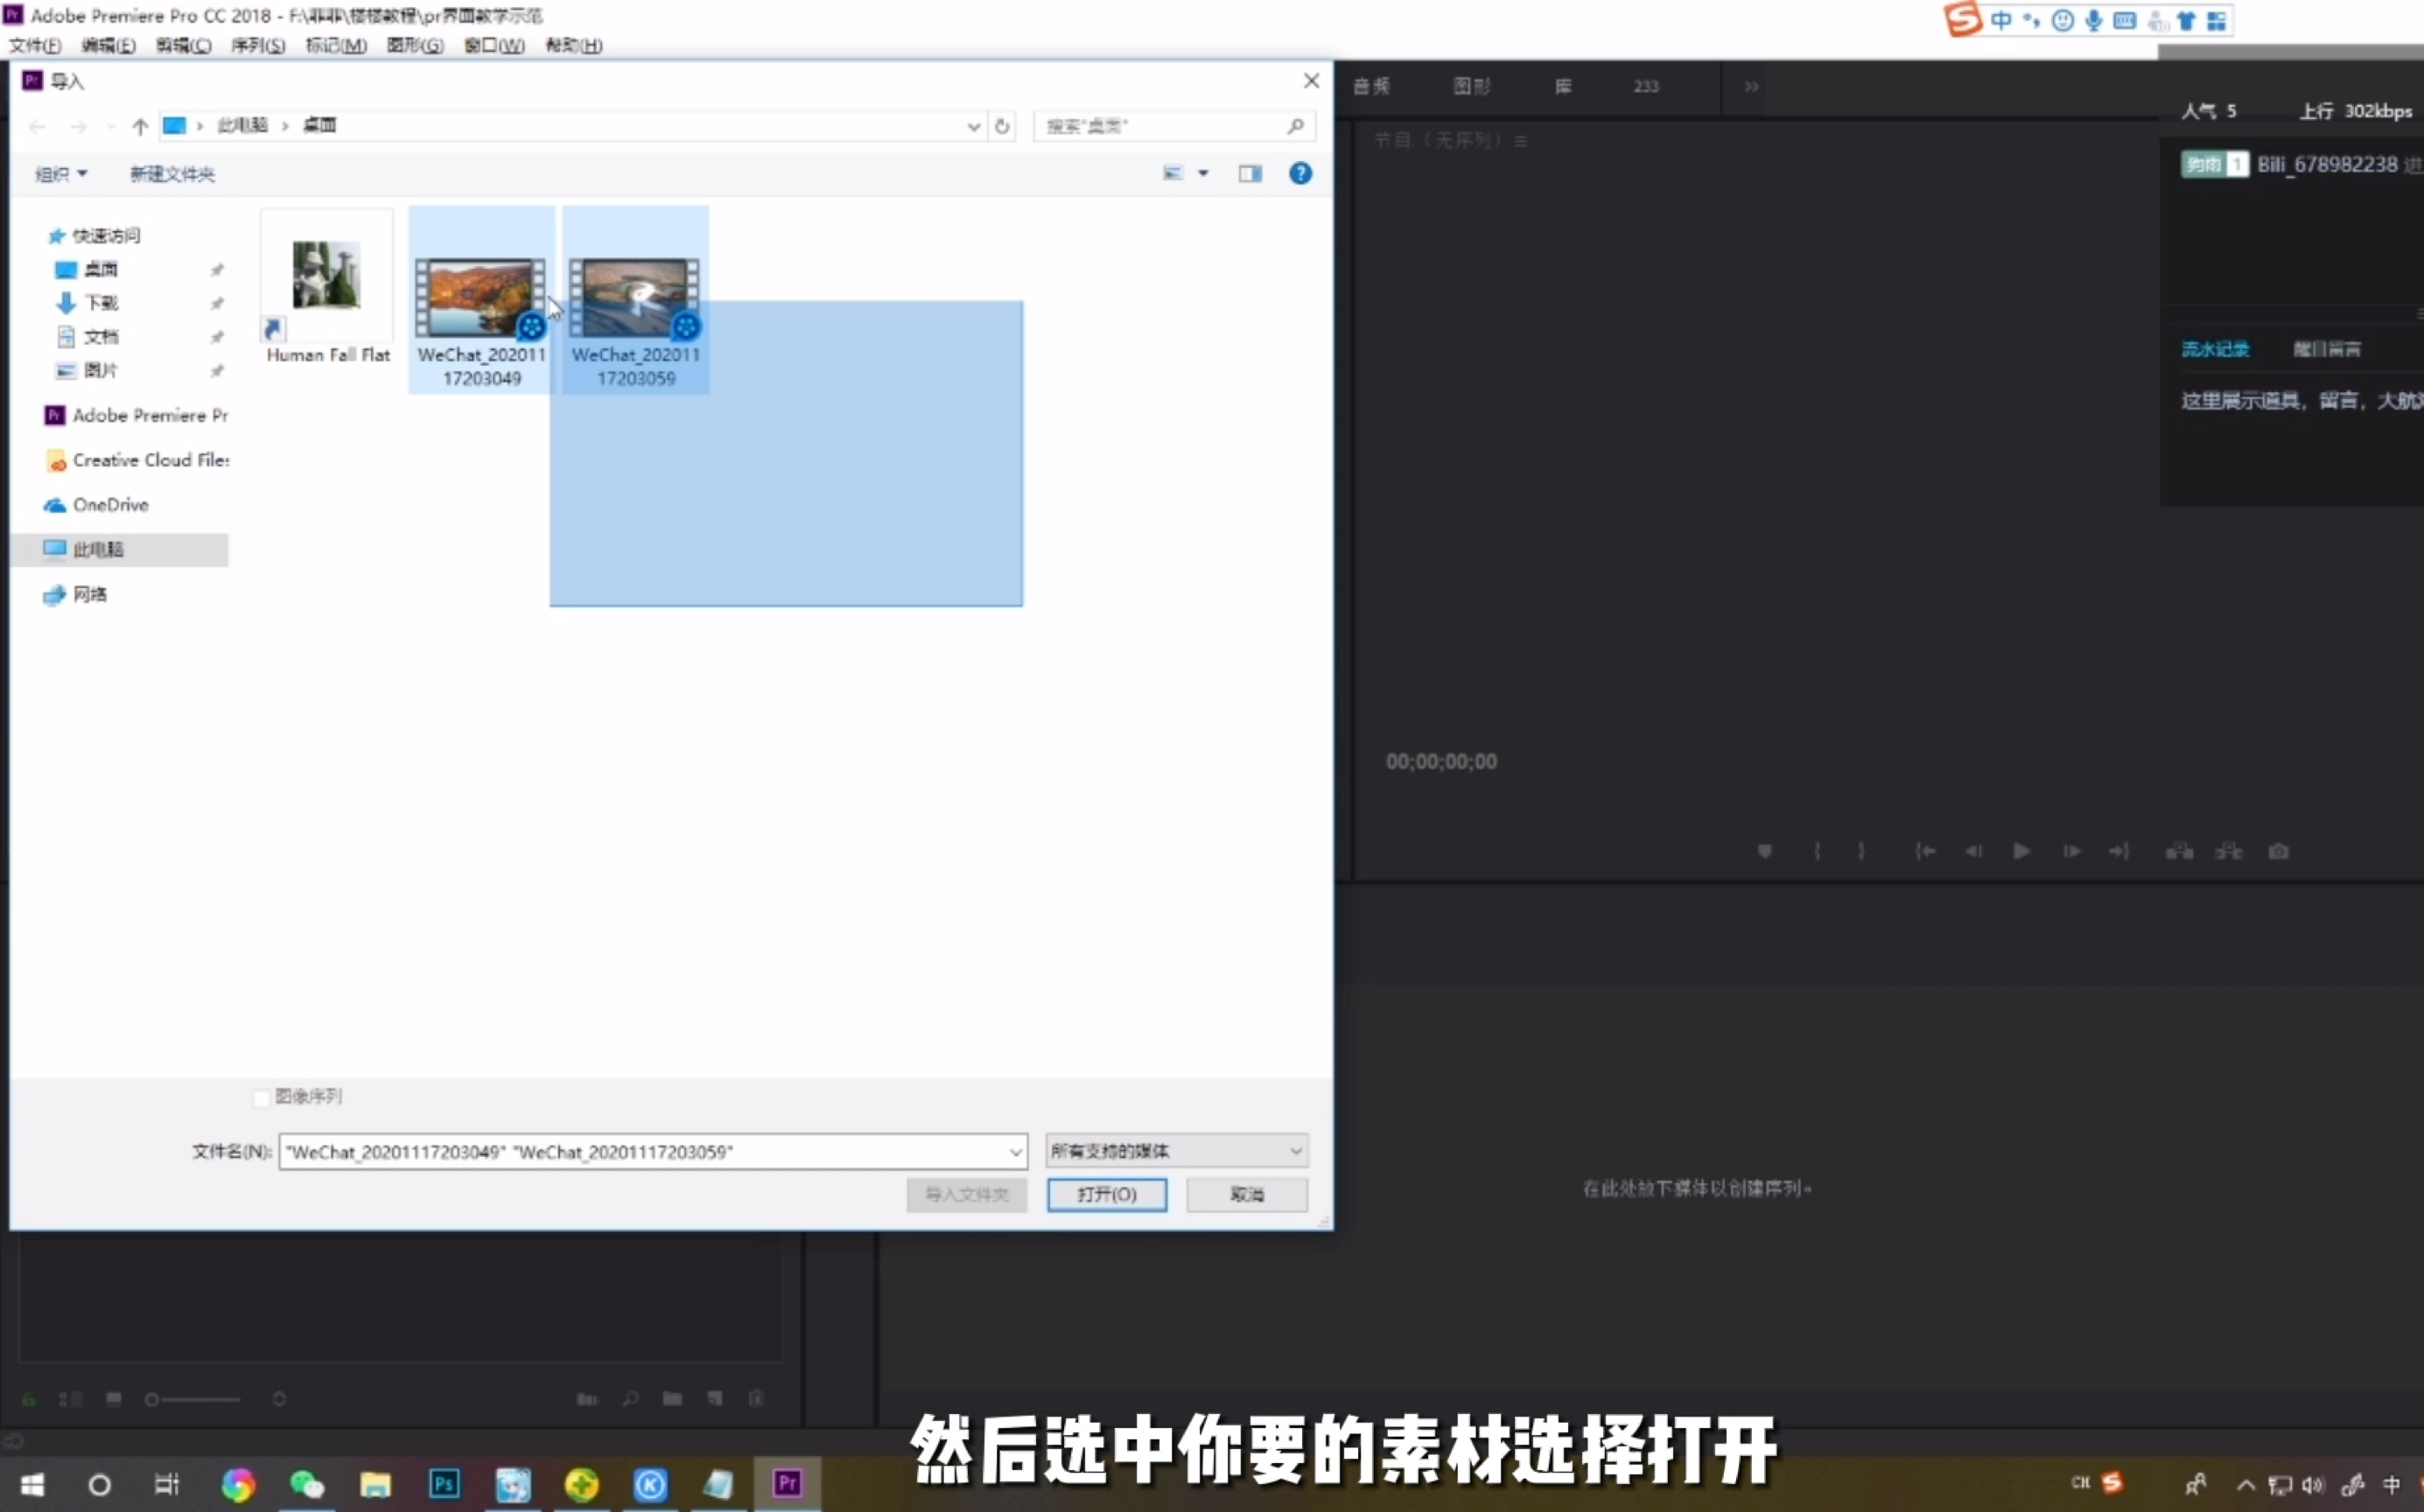2424x1512 pixels.
Task: Select 此电脑 in left sidebar
Action: pyautogui.click(x=101, y=549)
